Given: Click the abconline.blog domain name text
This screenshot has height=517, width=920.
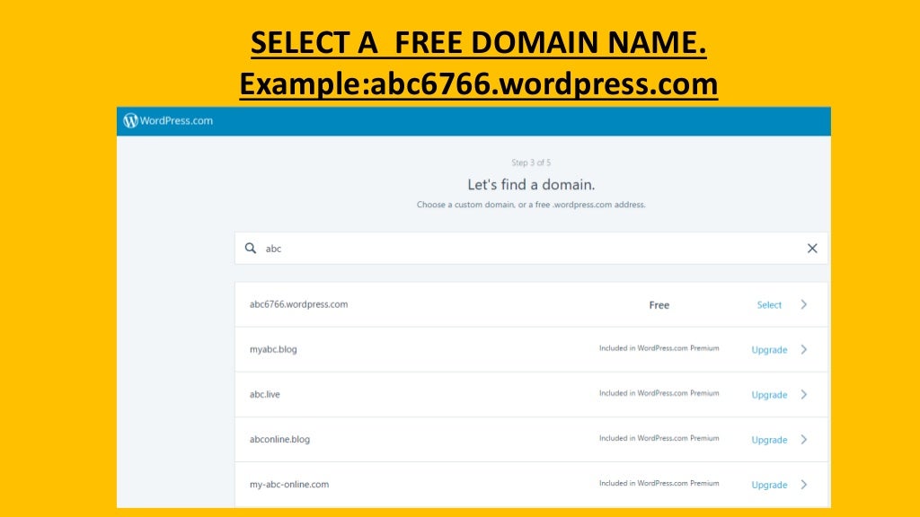Looking at the screenshot, I should click(280, 440).
